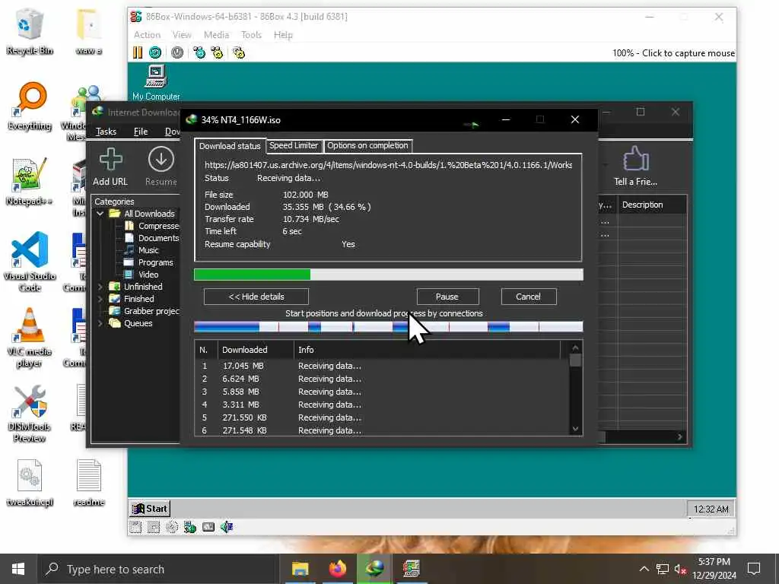
Task: Select the My Computer icon in the emulated desktop
Action: click(x=156, y=83)
